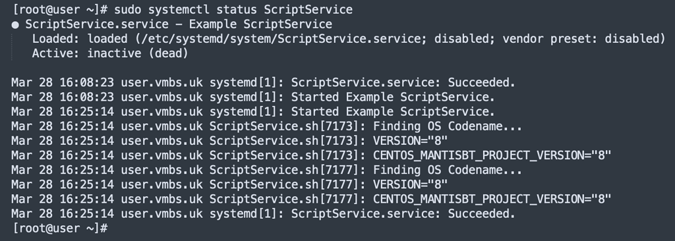Click CENTOS_MANTISBT_PROJECT_VERSION line from process 7177
The height and width of the screenshot is (241, 675).
(x=311, y=199)
